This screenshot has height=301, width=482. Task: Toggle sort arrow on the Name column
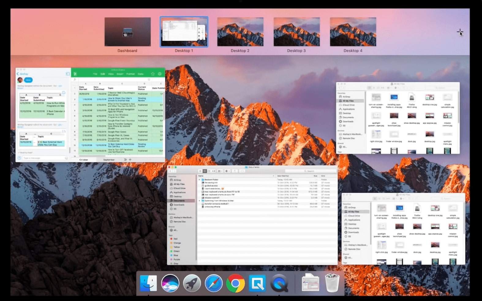coord(273,176)
